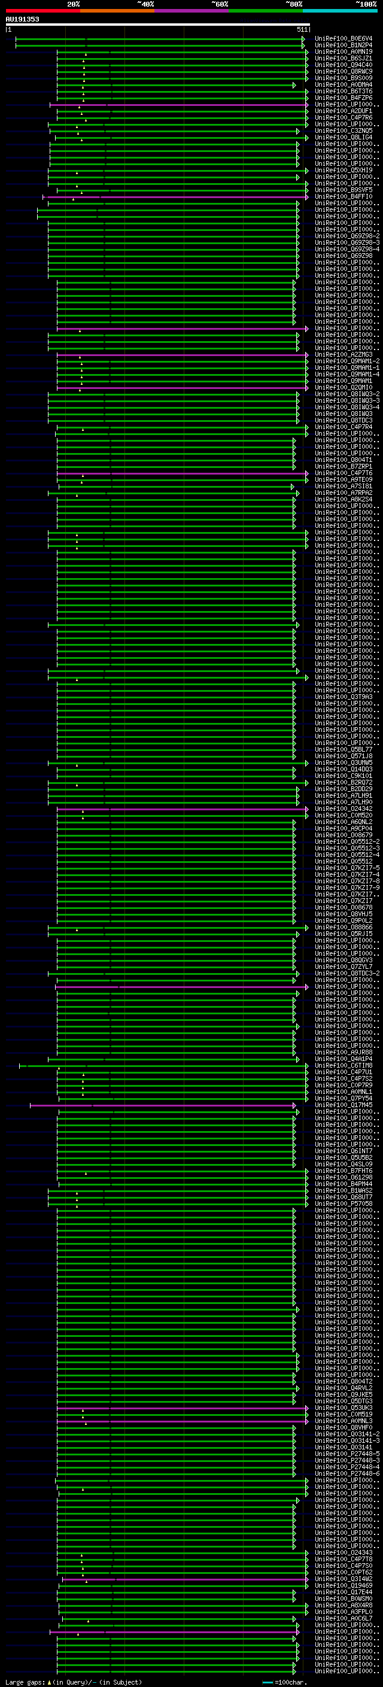The image size is (383, 1687).
Task: Open hit UniRef100_Q804T1
Action: 344,460
